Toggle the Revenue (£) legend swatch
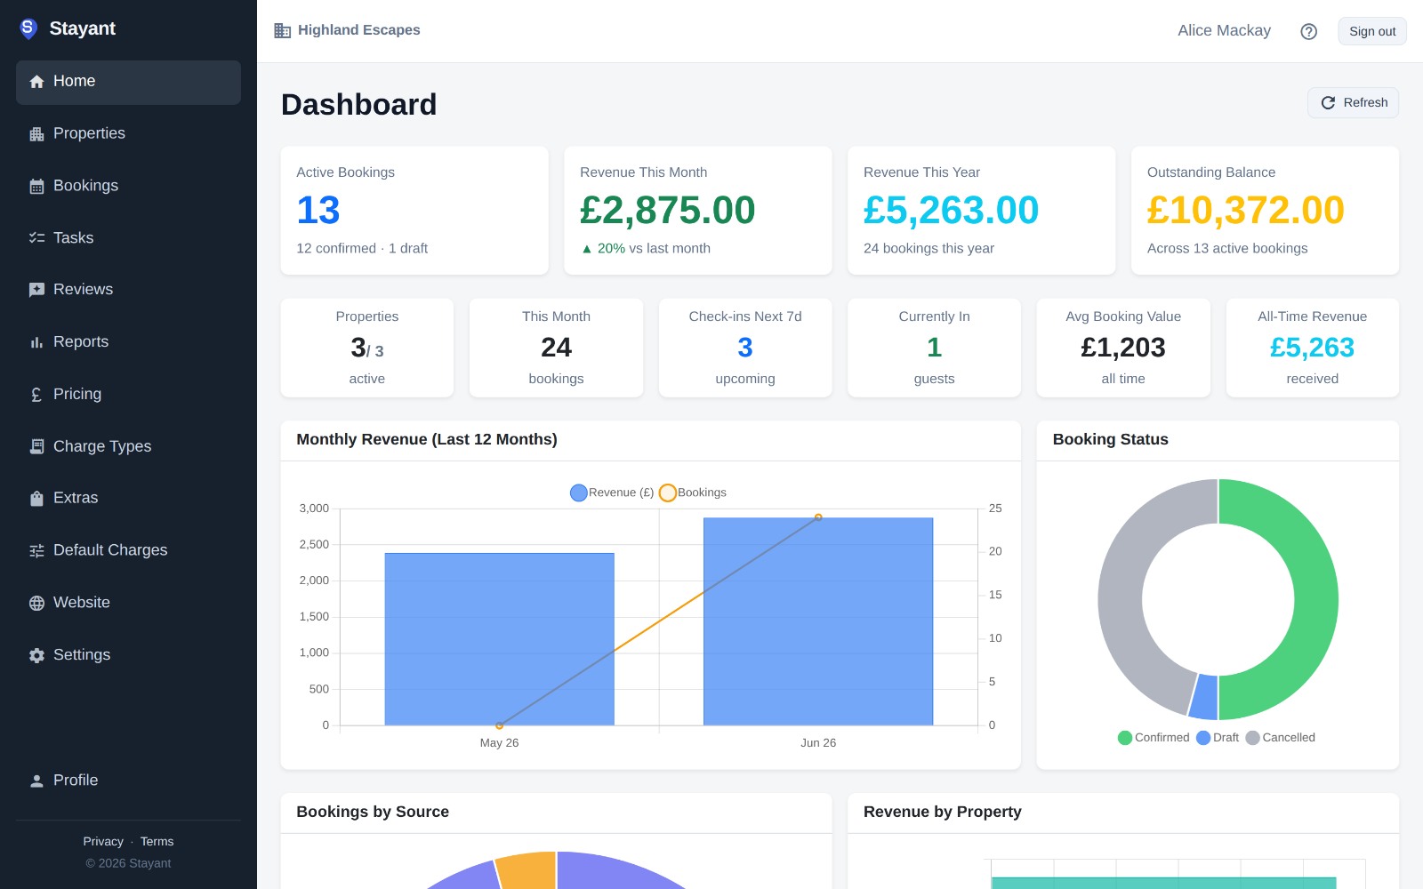This screenshot has width=1423, height=889. coord(579,493)
